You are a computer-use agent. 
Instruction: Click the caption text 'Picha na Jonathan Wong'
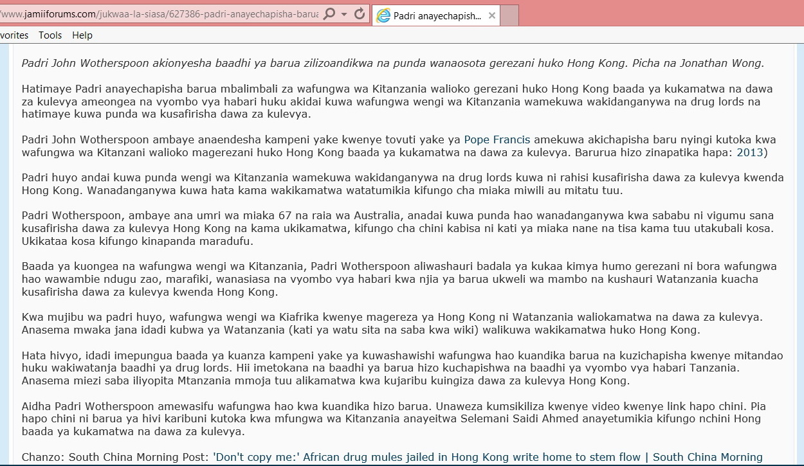pos(698,63)
